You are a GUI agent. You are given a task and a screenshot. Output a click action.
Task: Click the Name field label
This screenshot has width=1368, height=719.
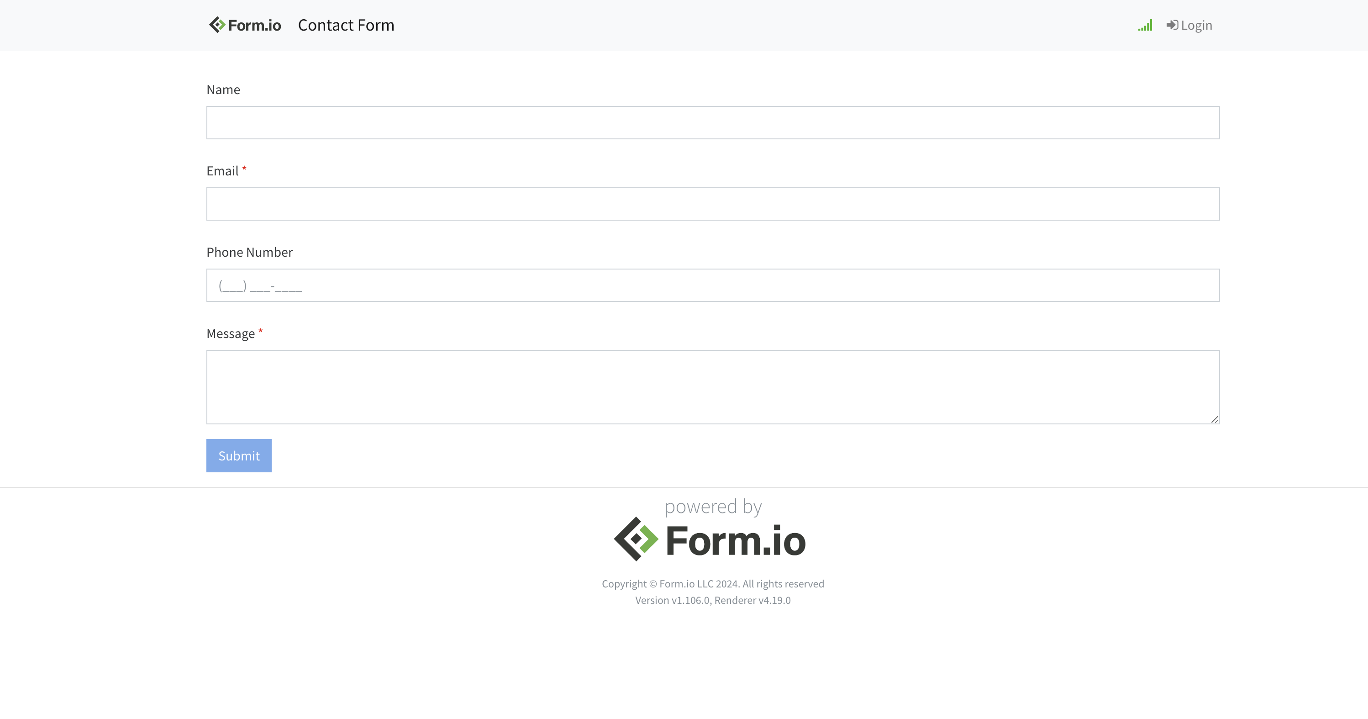[223, 90]
